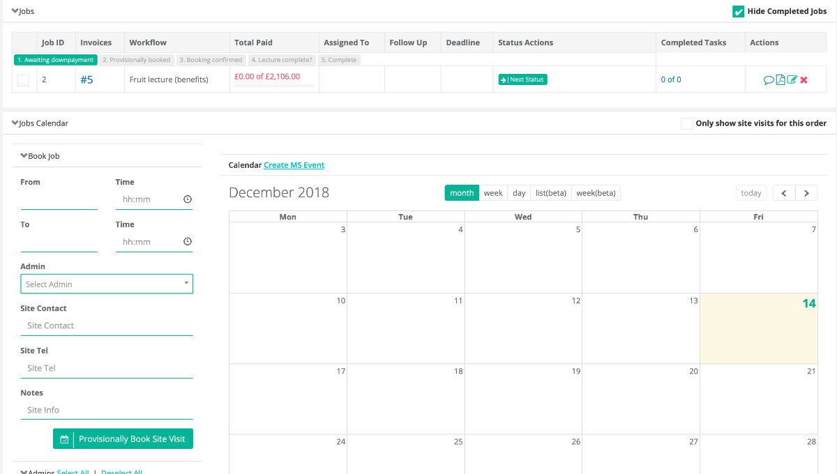Delete the job with the red X icon

(804, 80)
